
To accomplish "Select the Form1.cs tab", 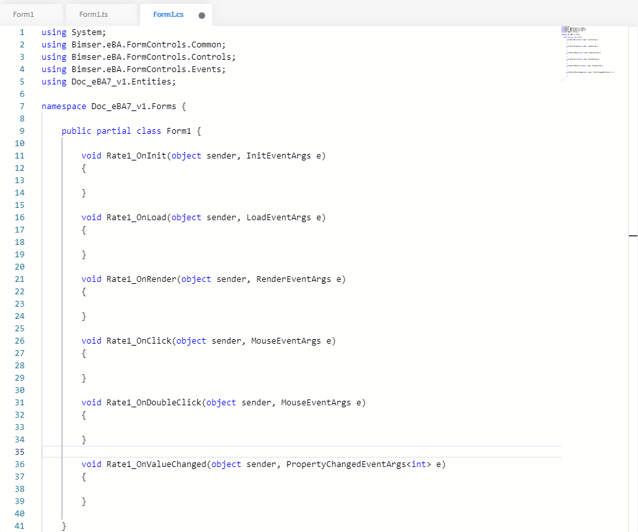I will pos(168,14).
